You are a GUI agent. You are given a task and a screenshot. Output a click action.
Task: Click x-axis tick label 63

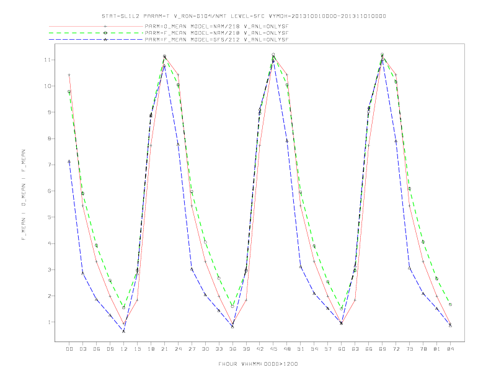355,349
